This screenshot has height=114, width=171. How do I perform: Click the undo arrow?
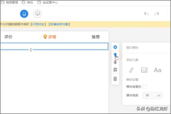coord(146,14)
